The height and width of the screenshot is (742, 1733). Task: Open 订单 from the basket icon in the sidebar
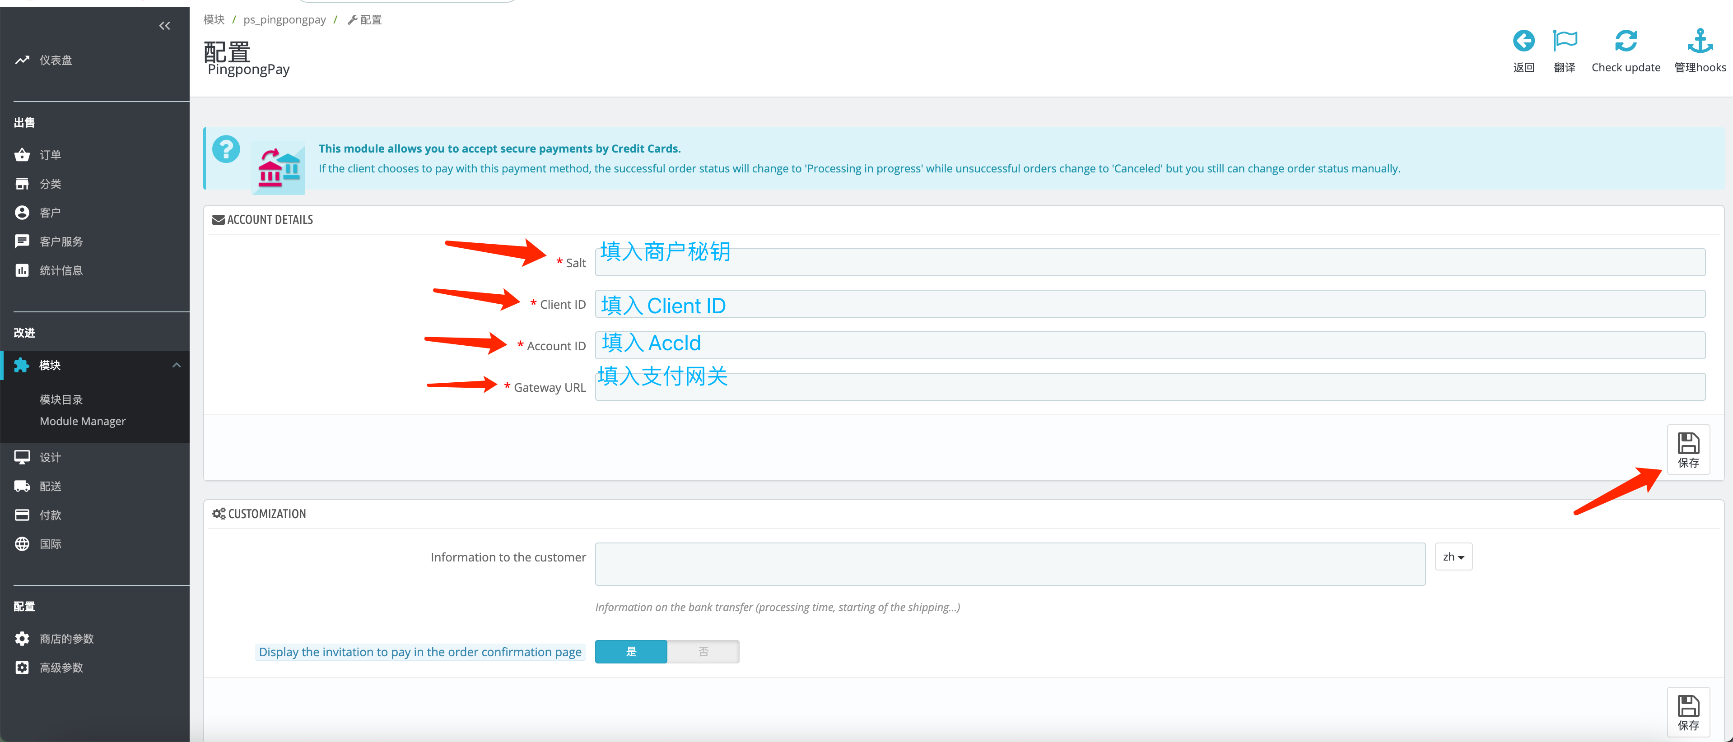coord(22,155)
